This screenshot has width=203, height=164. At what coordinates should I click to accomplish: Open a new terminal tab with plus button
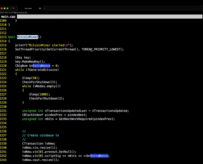tap(44, 8)
